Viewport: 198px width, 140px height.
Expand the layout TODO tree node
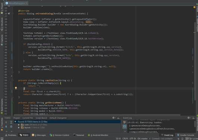pyautogui.click(x=19, y=127)
